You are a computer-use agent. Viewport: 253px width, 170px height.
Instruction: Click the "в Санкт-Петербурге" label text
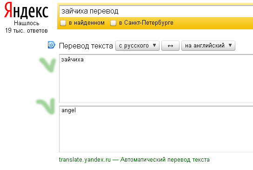[x=146, y=23]
